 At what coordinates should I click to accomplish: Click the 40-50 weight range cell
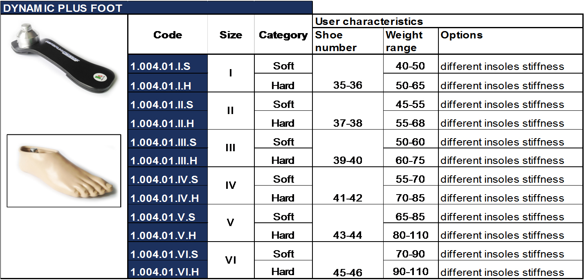(411, 66)
